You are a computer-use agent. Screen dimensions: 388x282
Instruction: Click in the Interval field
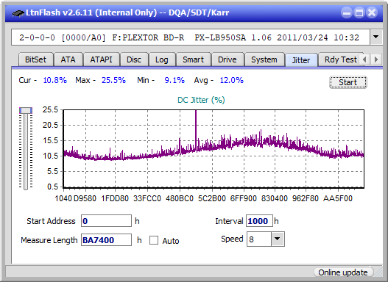pyautogui.click(x=259, y=221)
